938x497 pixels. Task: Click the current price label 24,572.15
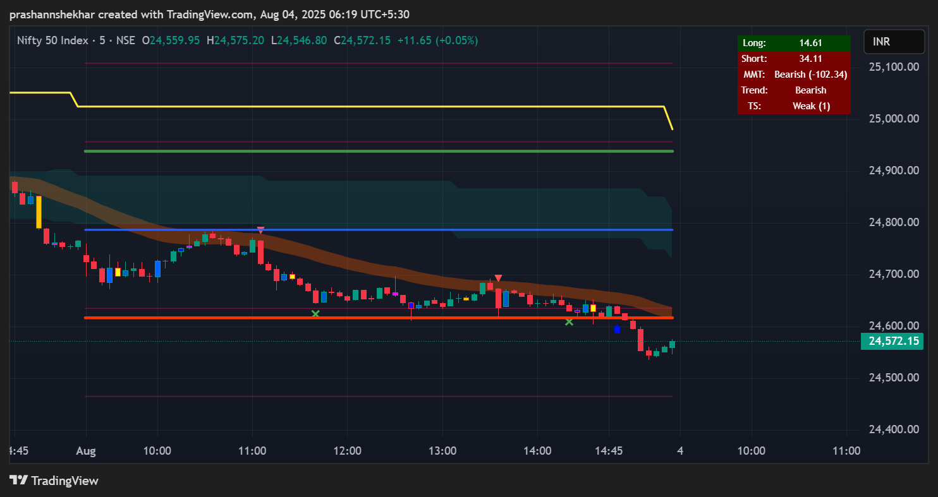pyautogui.click(x=892, y=341)
